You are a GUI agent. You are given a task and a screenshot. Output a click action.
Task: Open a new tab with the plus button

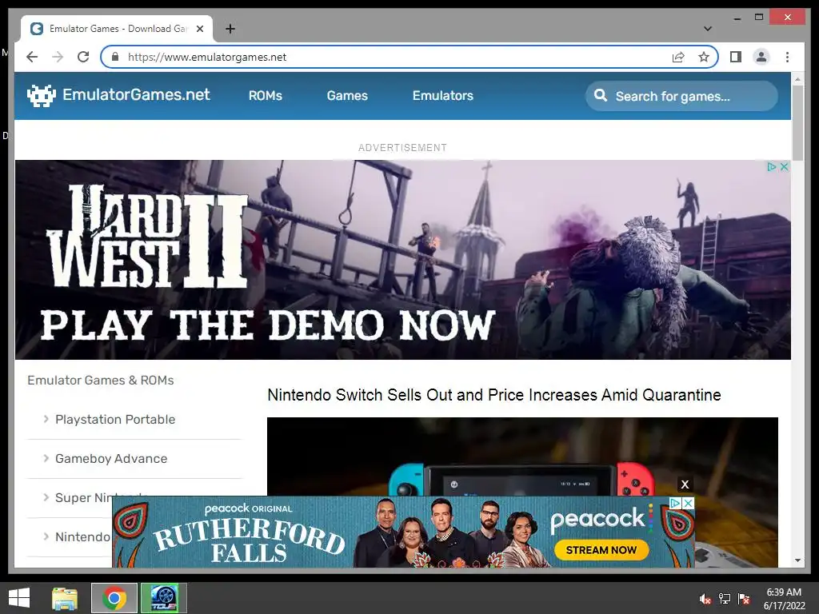coord(230,29)
